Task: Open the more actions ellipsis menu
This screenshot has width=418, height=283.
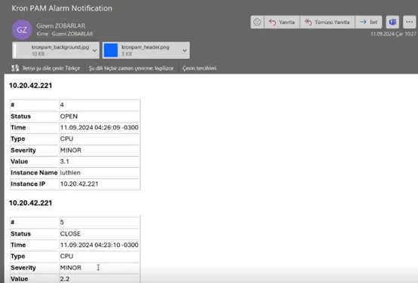Action: click(409, 22)
